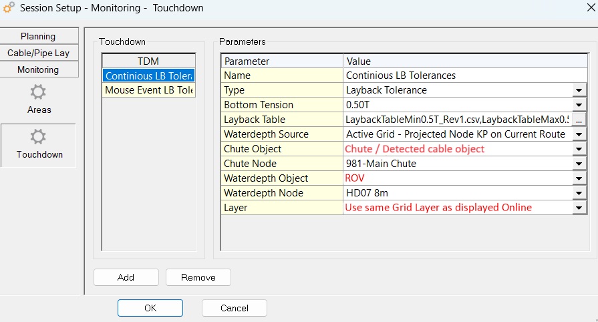This screenshot has width=598, height=322.
Task: Click the Session Setup window icon
Action: pos(9,8)
